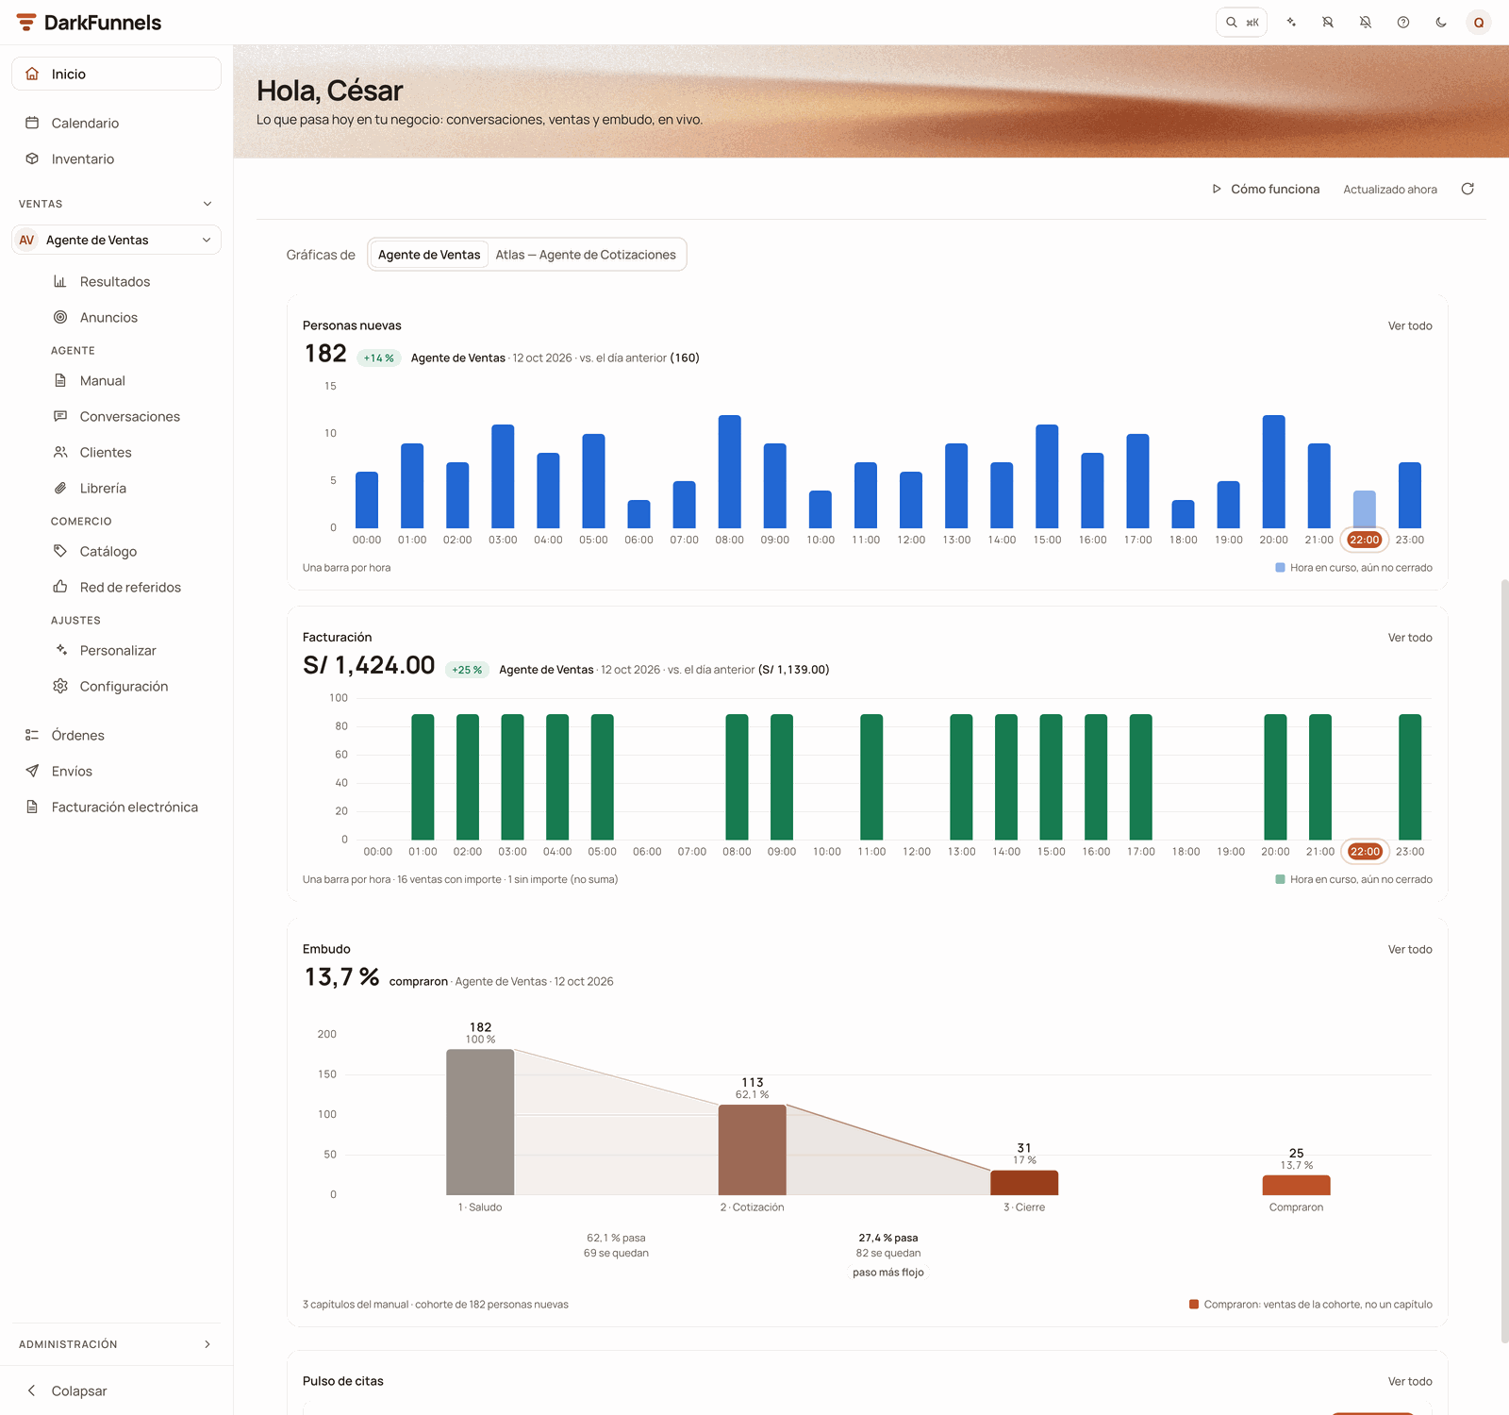1509x1415 pixels.
Task: Click Ver todo in Facturación card
Action: [x=1410, y=638]
